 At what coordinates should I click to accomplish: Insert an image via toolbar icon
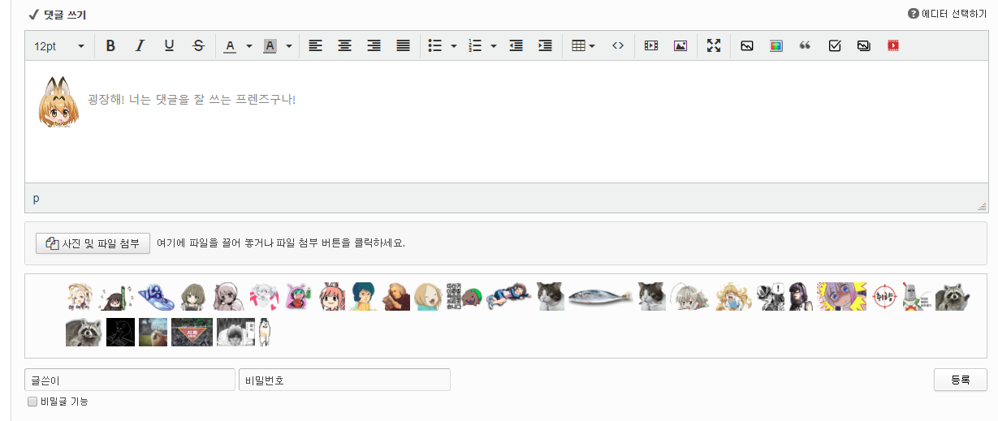tap(680, 46)
